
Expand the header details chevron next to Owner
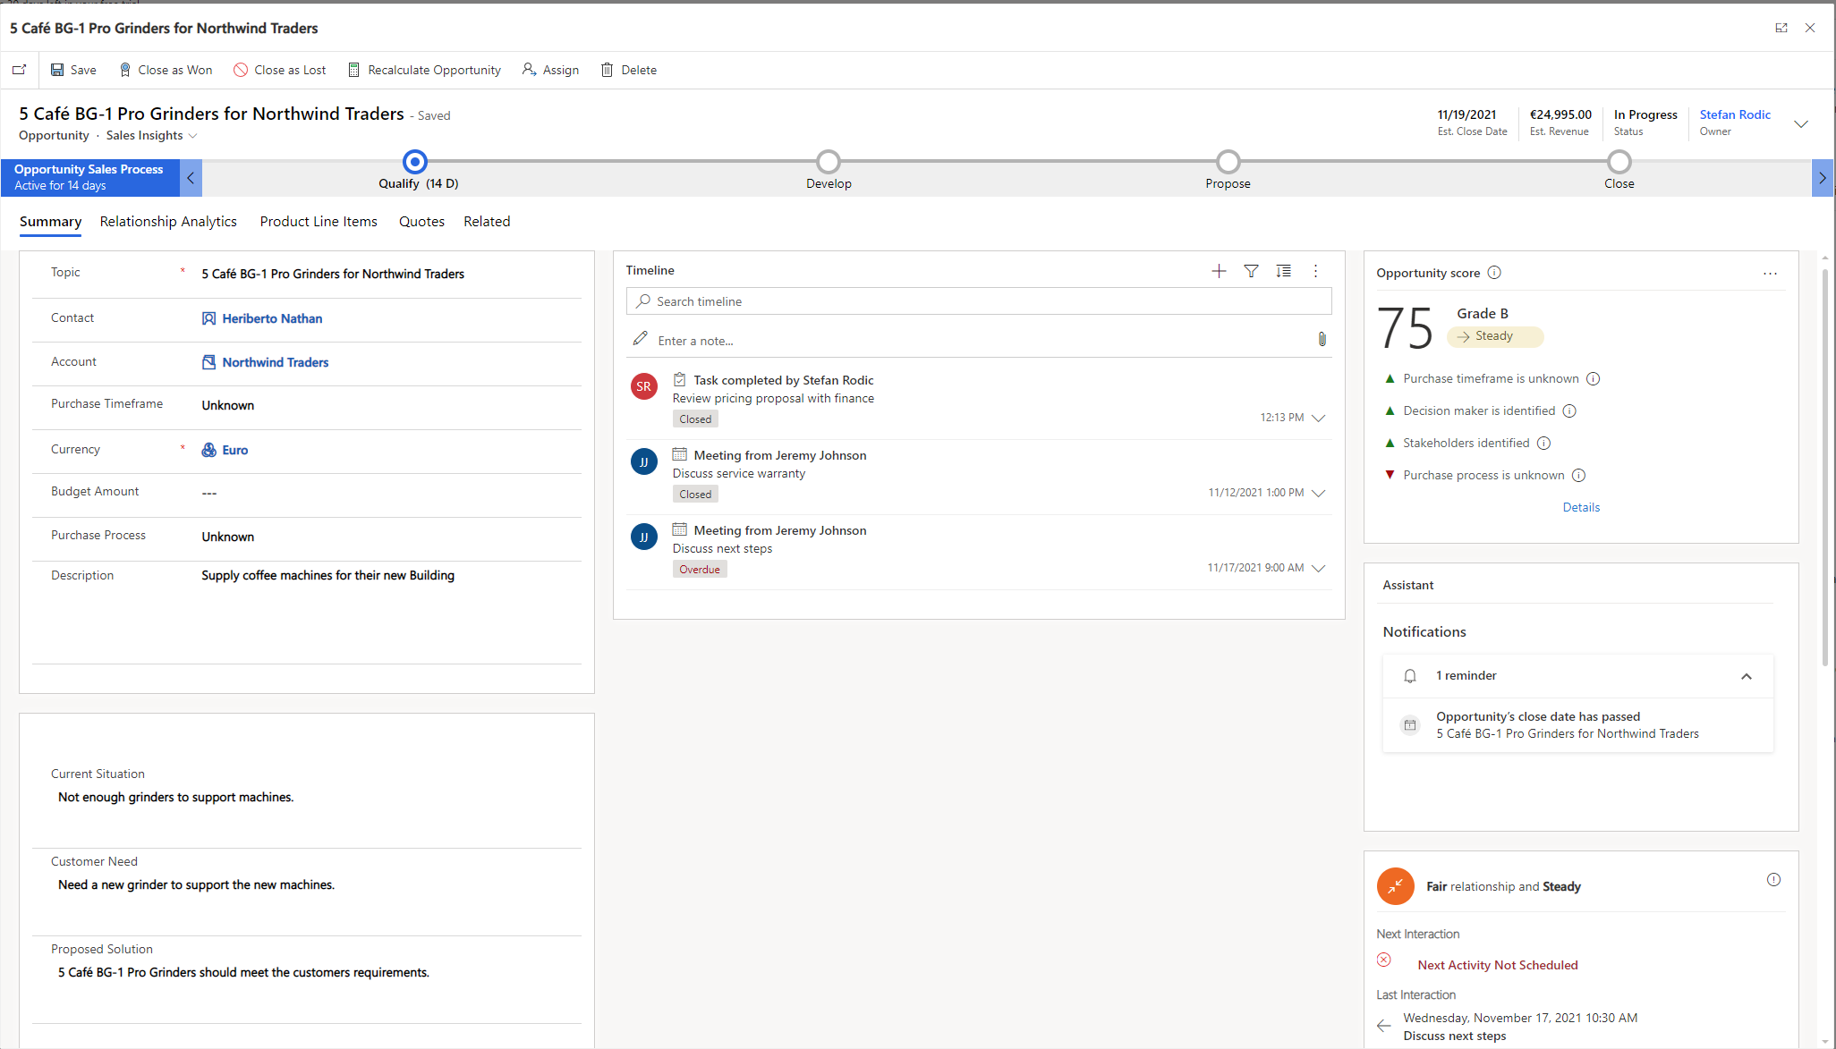1801,124
